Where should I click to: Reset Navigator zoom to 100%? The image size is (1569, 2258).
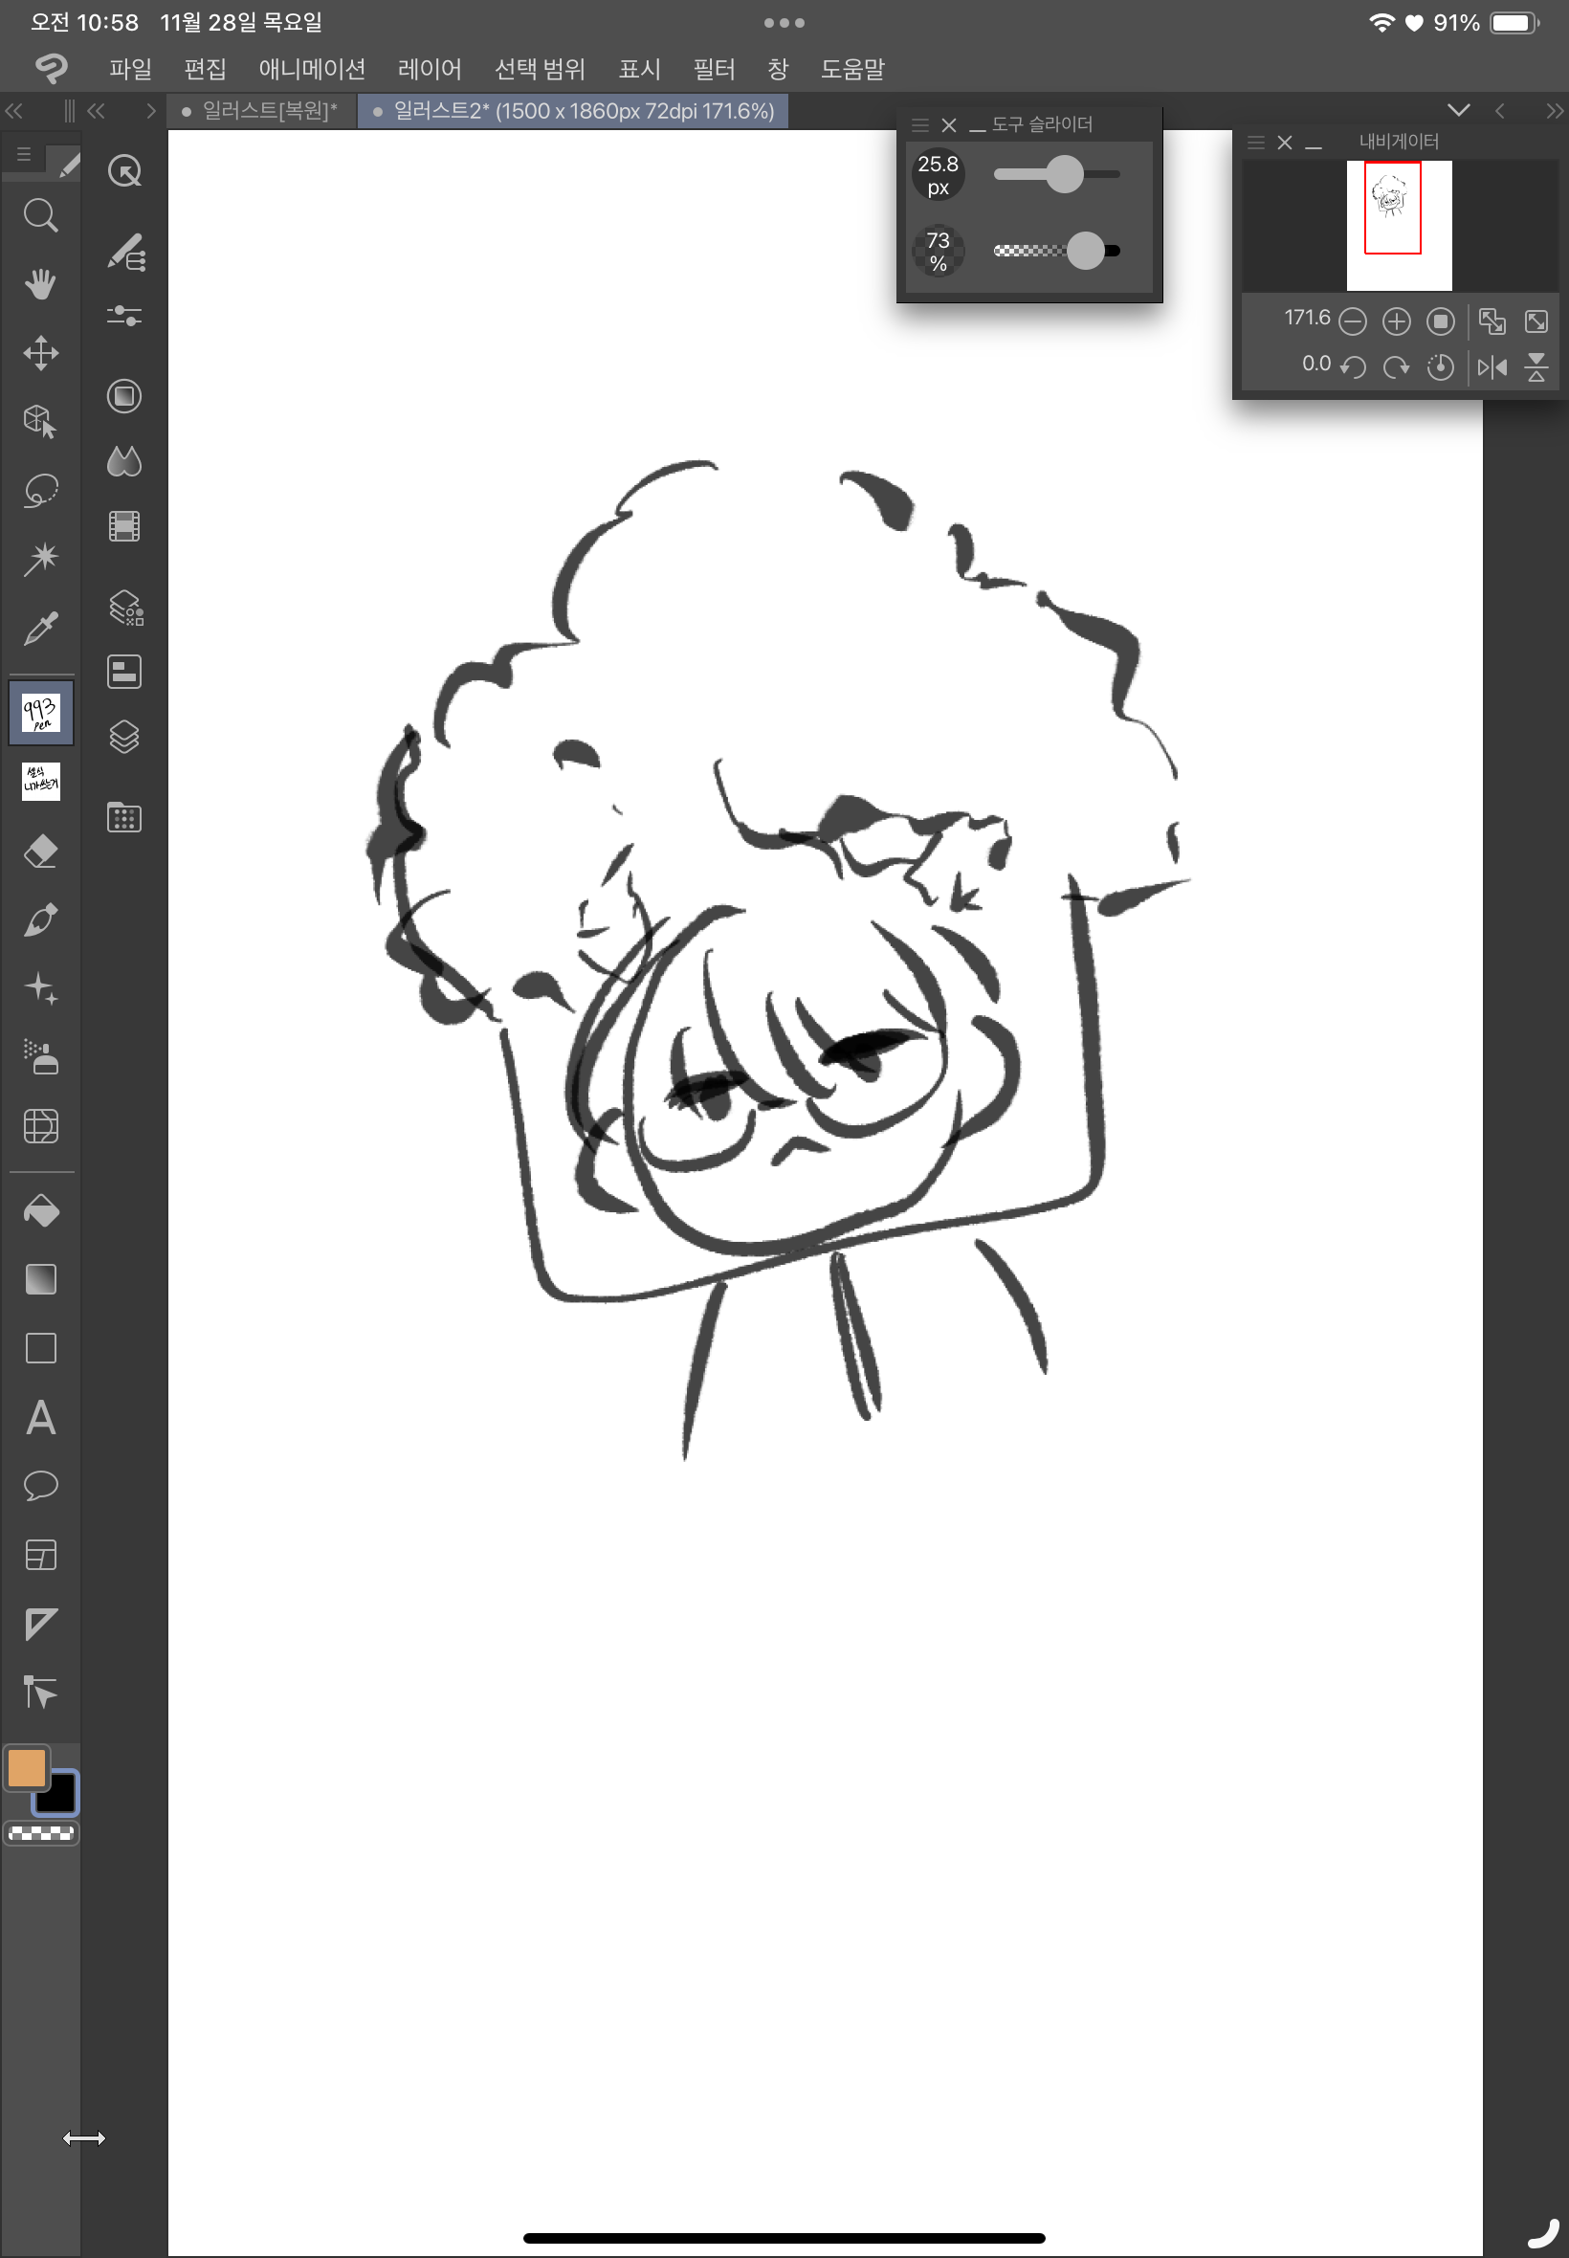1440,321
